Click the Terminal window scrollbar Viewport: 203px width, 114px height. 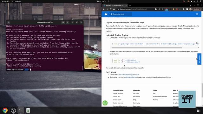[83, 68]
